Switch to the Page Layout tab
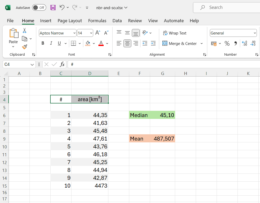This screenshot has height=203, width=260. (x=70, y=21)
